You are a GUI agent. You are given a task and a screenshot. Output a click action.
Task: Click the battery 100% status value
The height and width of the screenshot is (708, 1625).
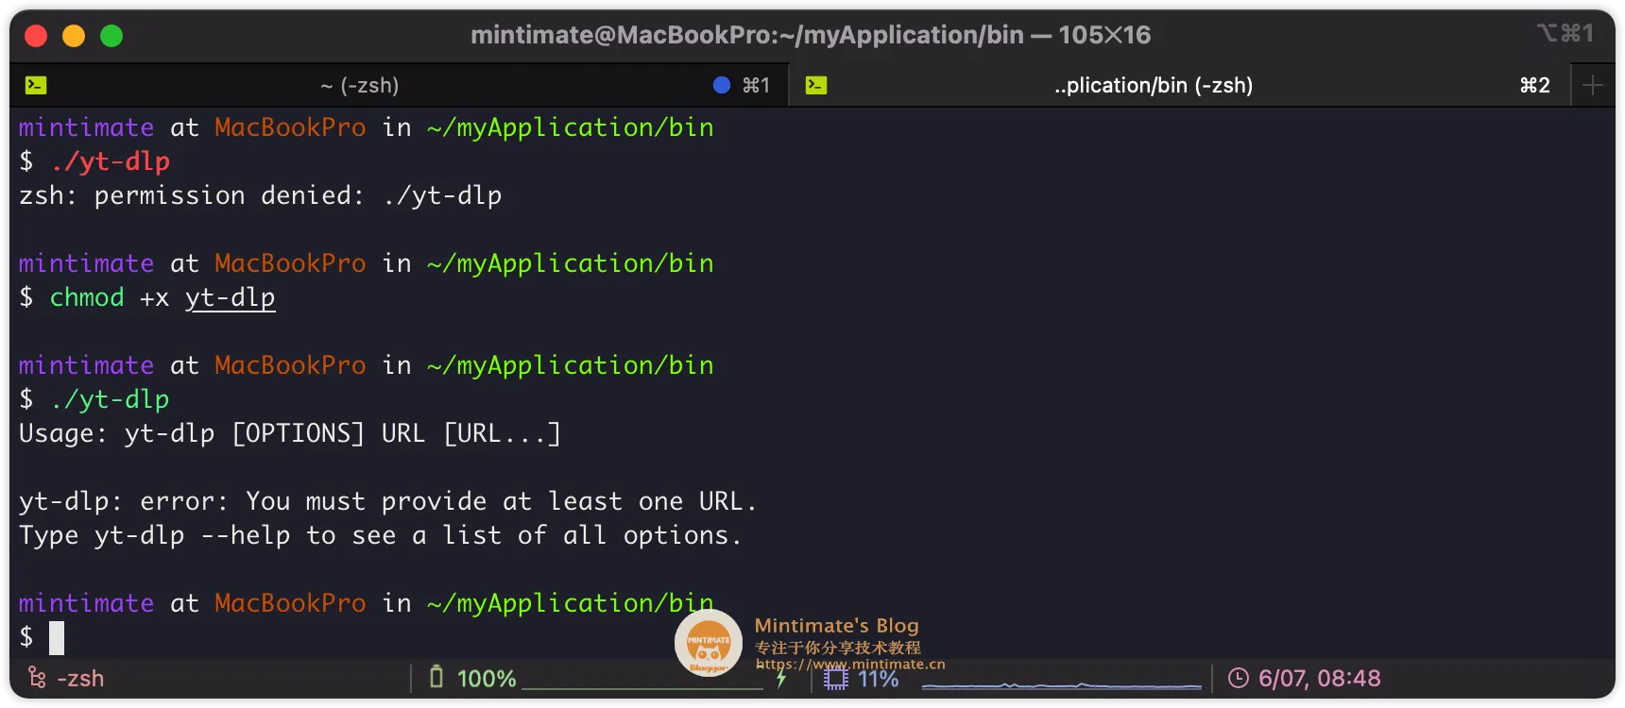(x=487, y=678)
